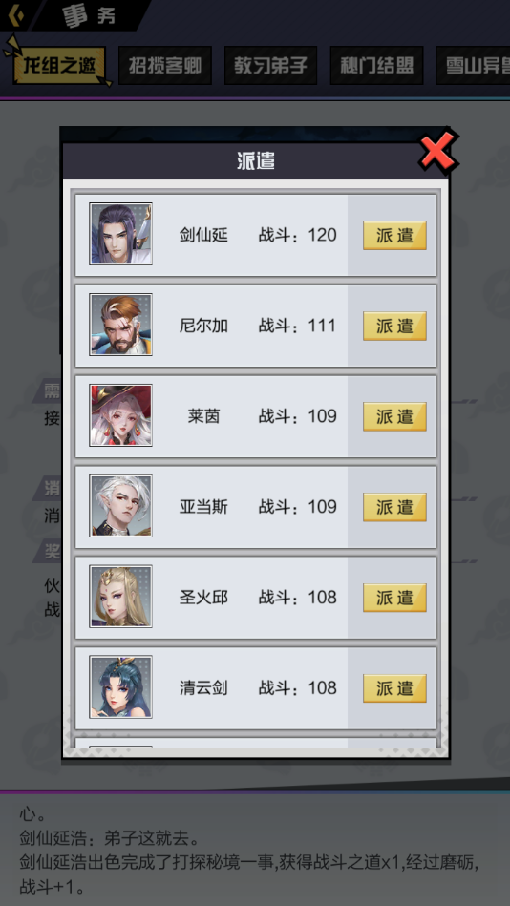Open the partially visible 雪山异兽 tab
The height and width of the screenshot is (906, 510).
473,65
